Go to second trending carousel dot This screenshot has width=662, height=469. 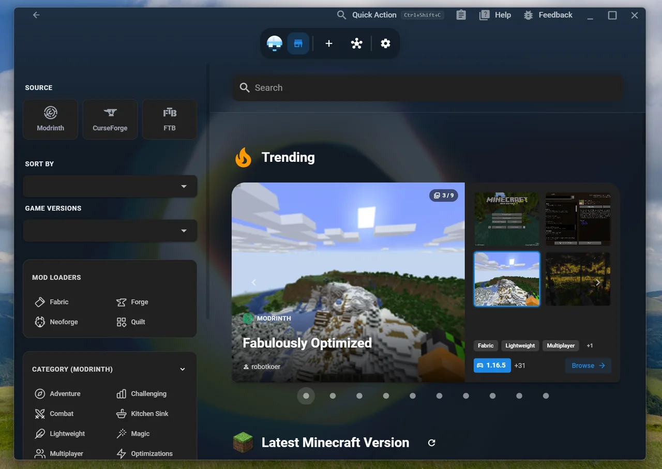pos(333,396)
